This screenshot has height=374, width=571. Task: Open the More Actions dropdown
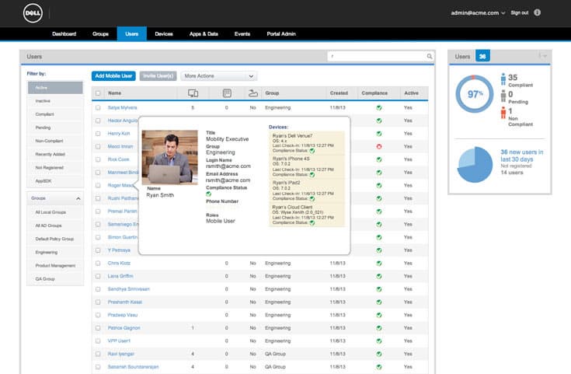pyautogui.click(x=219, y=76)
